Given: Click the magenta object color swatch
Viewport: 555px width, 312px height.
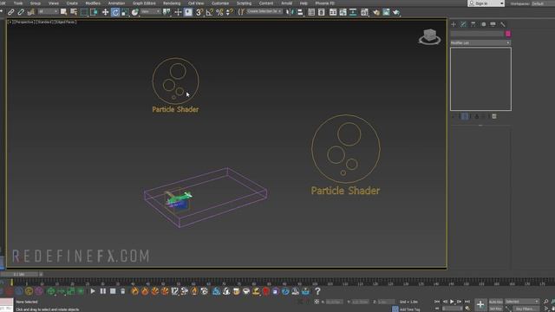Looking at the screenshot, I should point(508,34).
